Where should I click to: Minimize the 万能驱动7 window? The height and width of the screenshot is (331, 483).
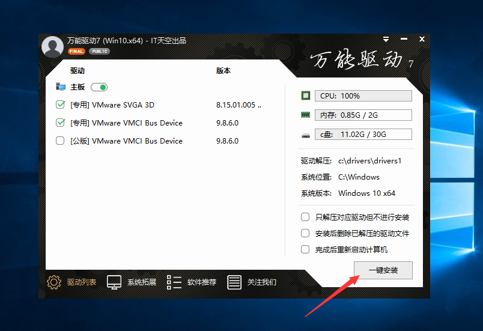click(x=404, y=39)
